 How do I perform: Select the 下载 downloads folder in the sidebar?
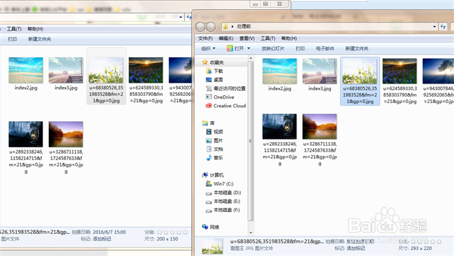(215, 71)
